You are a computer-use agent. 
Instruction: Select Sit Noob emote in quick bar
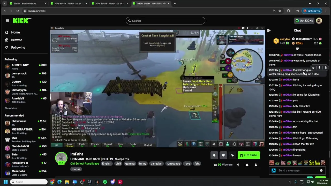click(314, 163)
